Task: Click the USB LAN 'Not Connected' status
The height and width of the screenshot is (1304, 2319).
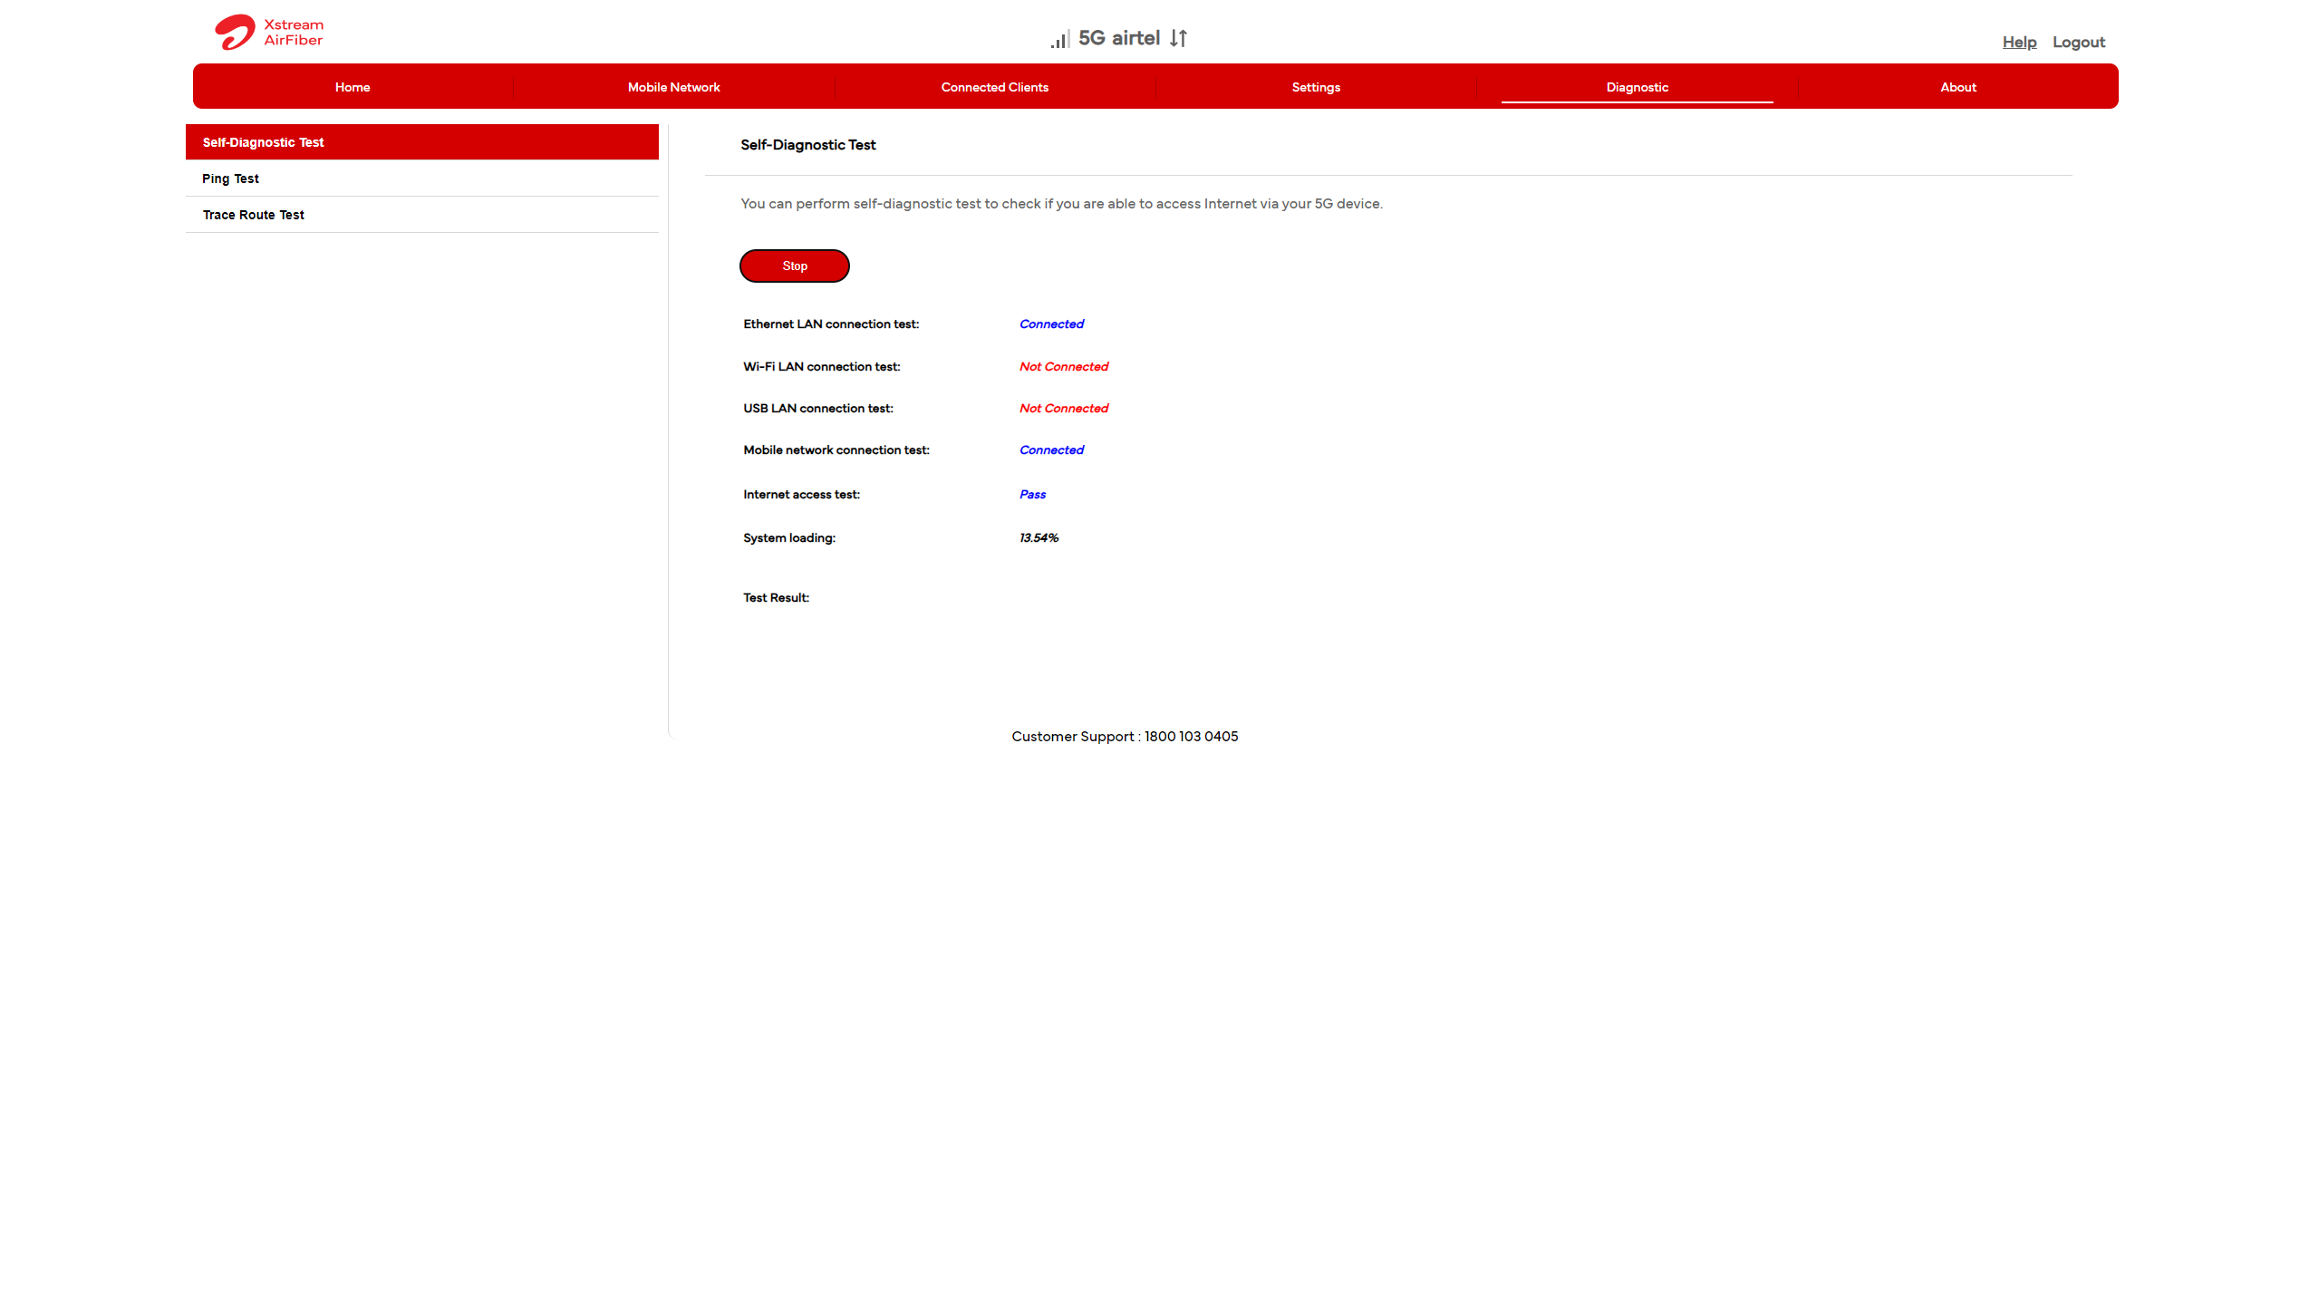Action: coord(1064,408)
